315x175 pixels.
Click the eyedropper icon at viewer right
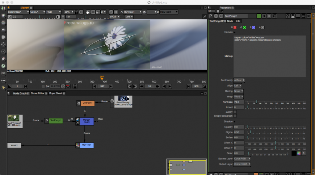(x=205, y=17)
